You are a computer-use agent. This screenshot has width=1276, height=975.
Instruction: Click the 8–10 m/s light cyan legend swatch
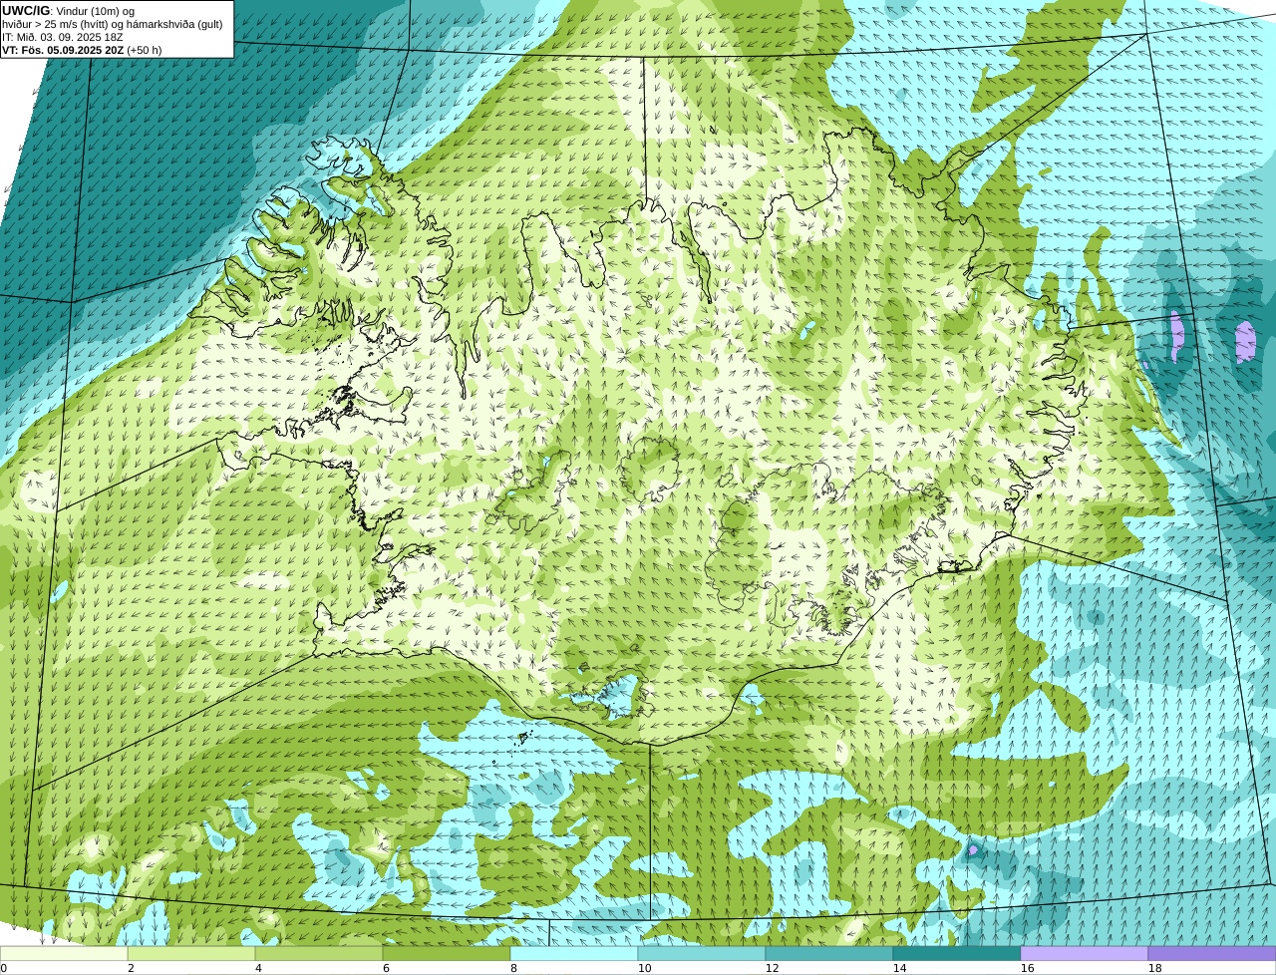[574, 954]
